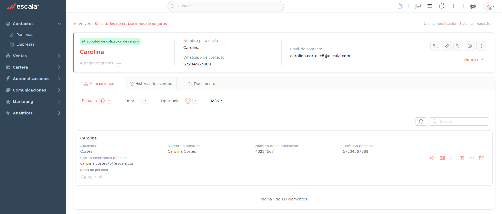Open the notifications bell
The width and height of the screenshot is (502, 214).
[441, 6]
